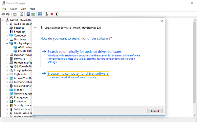Click the vertical scrollbar thumb
Viewport: 197px width, 122px height.
(195, 62)
